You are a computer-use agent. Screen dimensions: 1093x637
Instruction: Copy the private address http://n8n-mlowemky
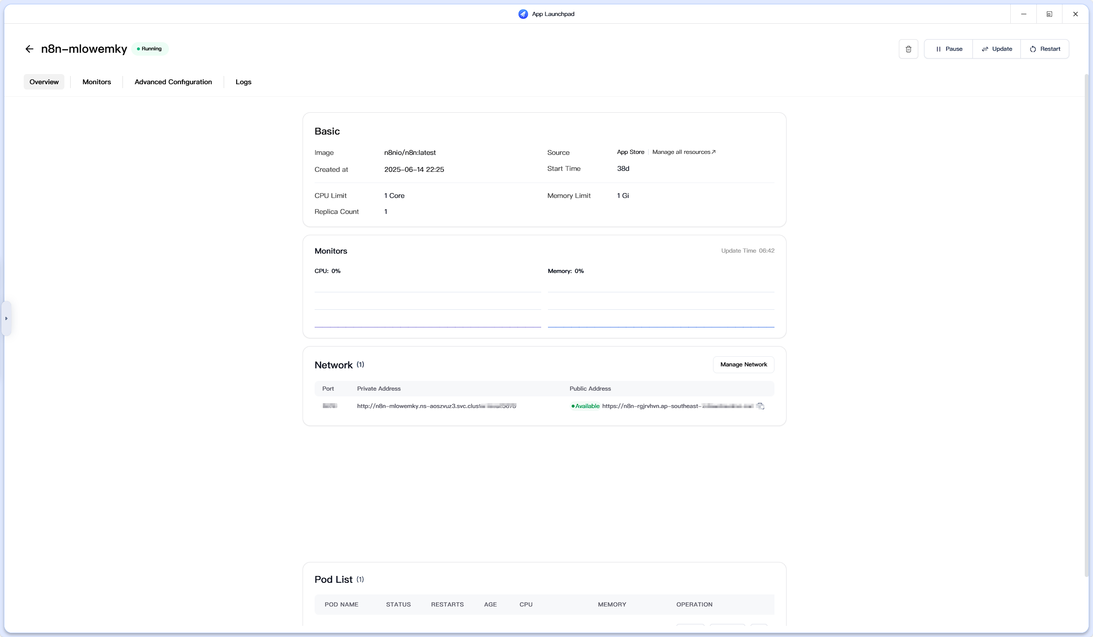point(437,406)
